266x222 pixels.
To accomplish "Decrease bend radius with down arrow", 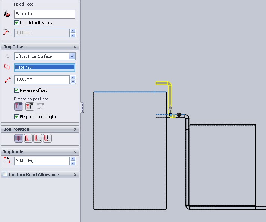I will point(73,35).
